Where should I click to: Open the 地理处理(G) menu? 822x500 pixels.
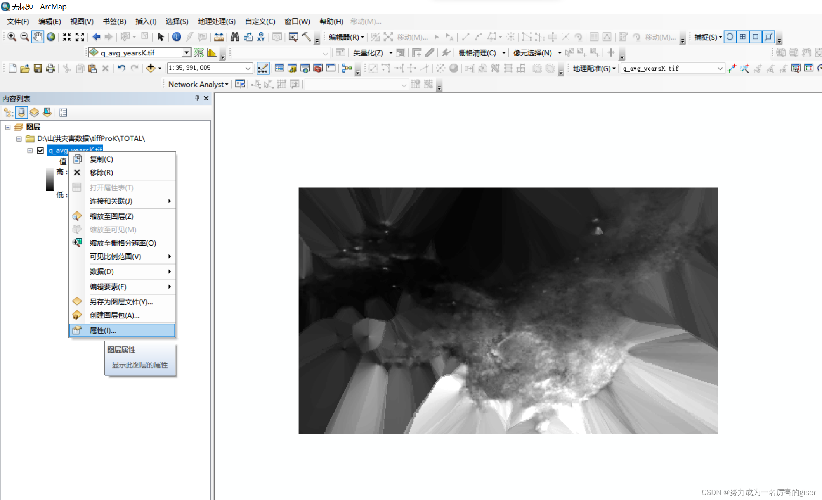click(217, 21)
